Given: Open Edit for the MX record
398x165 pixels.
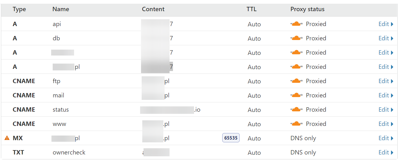Looking at the screenshot, I should pos(386,138).
